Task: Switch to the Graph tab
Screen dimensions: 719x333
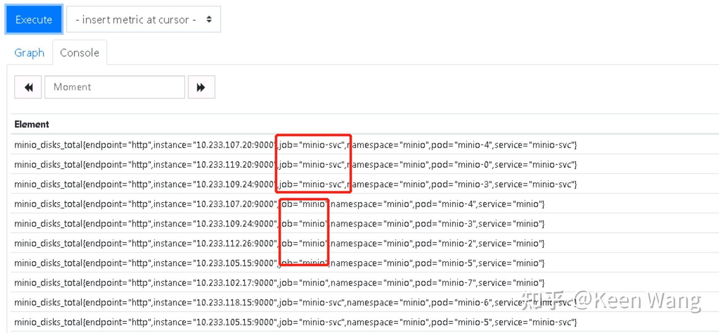Action: coord(29,53)
